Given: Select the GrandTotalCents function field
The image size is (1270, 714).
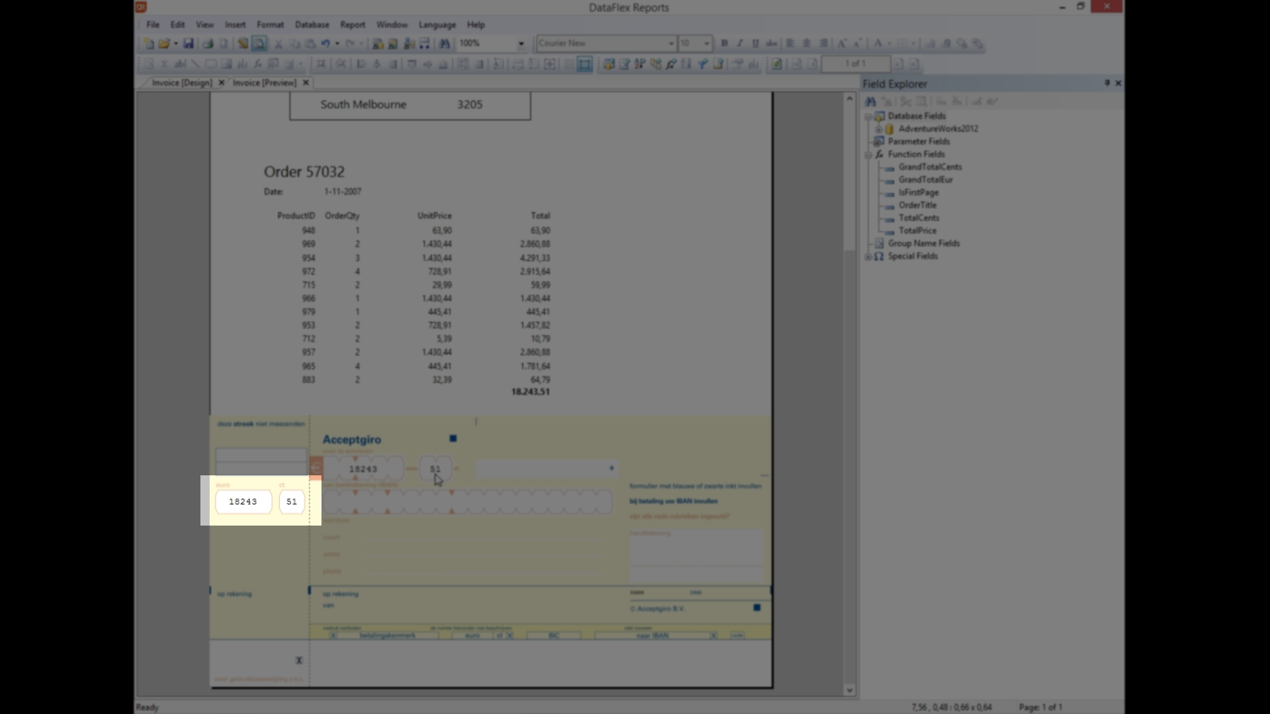Looking at the screenshot, I should point(930,167).
